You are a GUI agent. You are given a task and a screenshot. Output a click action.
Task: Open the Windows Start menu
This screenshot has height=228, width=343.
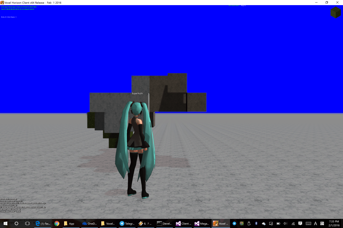pyautogui.click(x=5, y=223)
